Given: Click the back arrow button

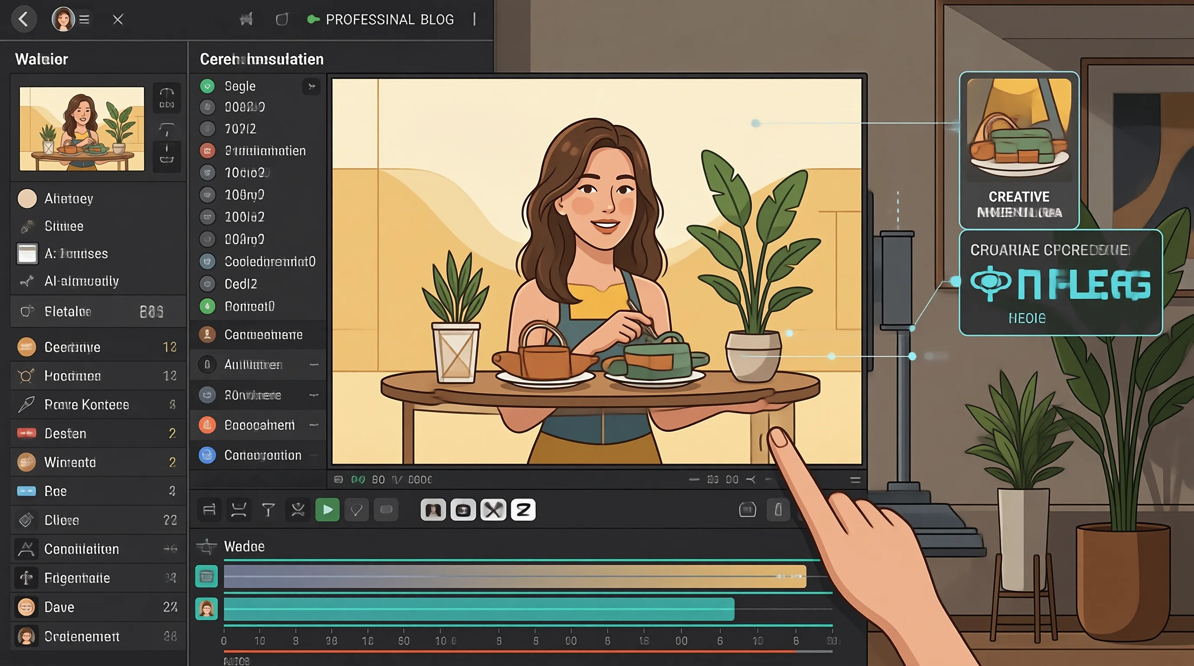Looking at the screenshot, I should tap(23, 20).
